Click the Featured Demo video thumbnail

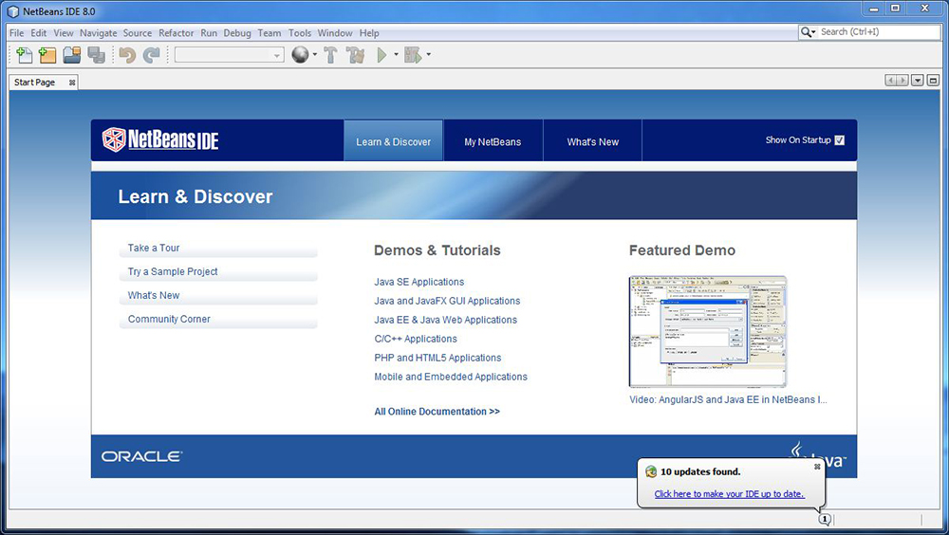tap(708, 332)
